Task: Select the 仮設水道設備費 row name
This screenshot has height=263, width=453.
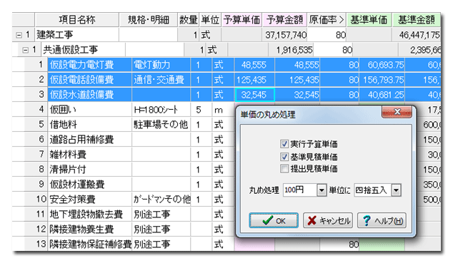Action: [x=89, y=95]
